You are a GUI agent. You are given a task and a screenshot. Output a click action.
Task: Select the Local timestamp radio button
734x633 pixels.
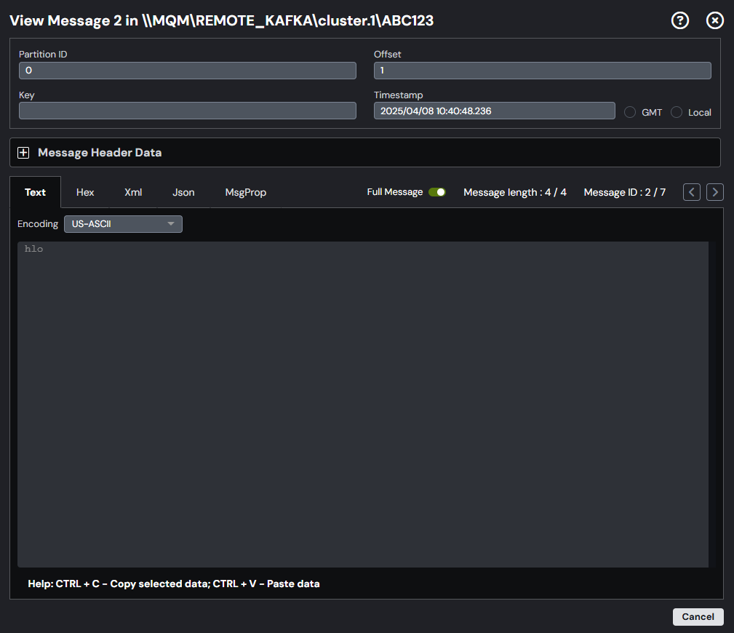pos(676,112)
